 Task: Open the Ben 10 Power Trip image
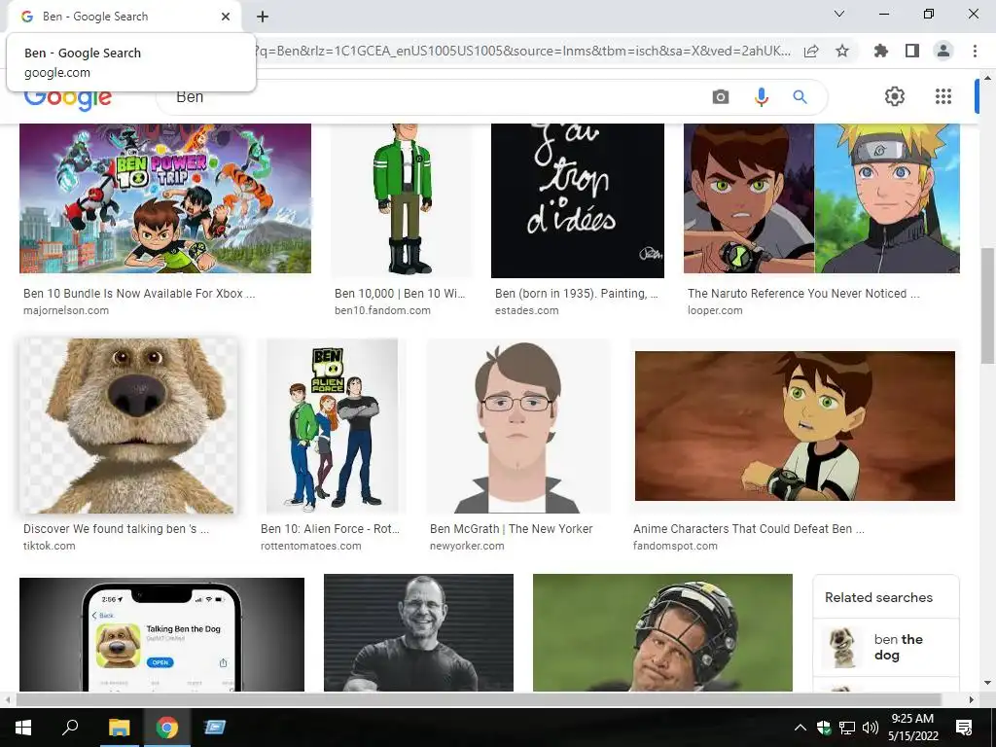pyautogui.click(x=165, y=198)
